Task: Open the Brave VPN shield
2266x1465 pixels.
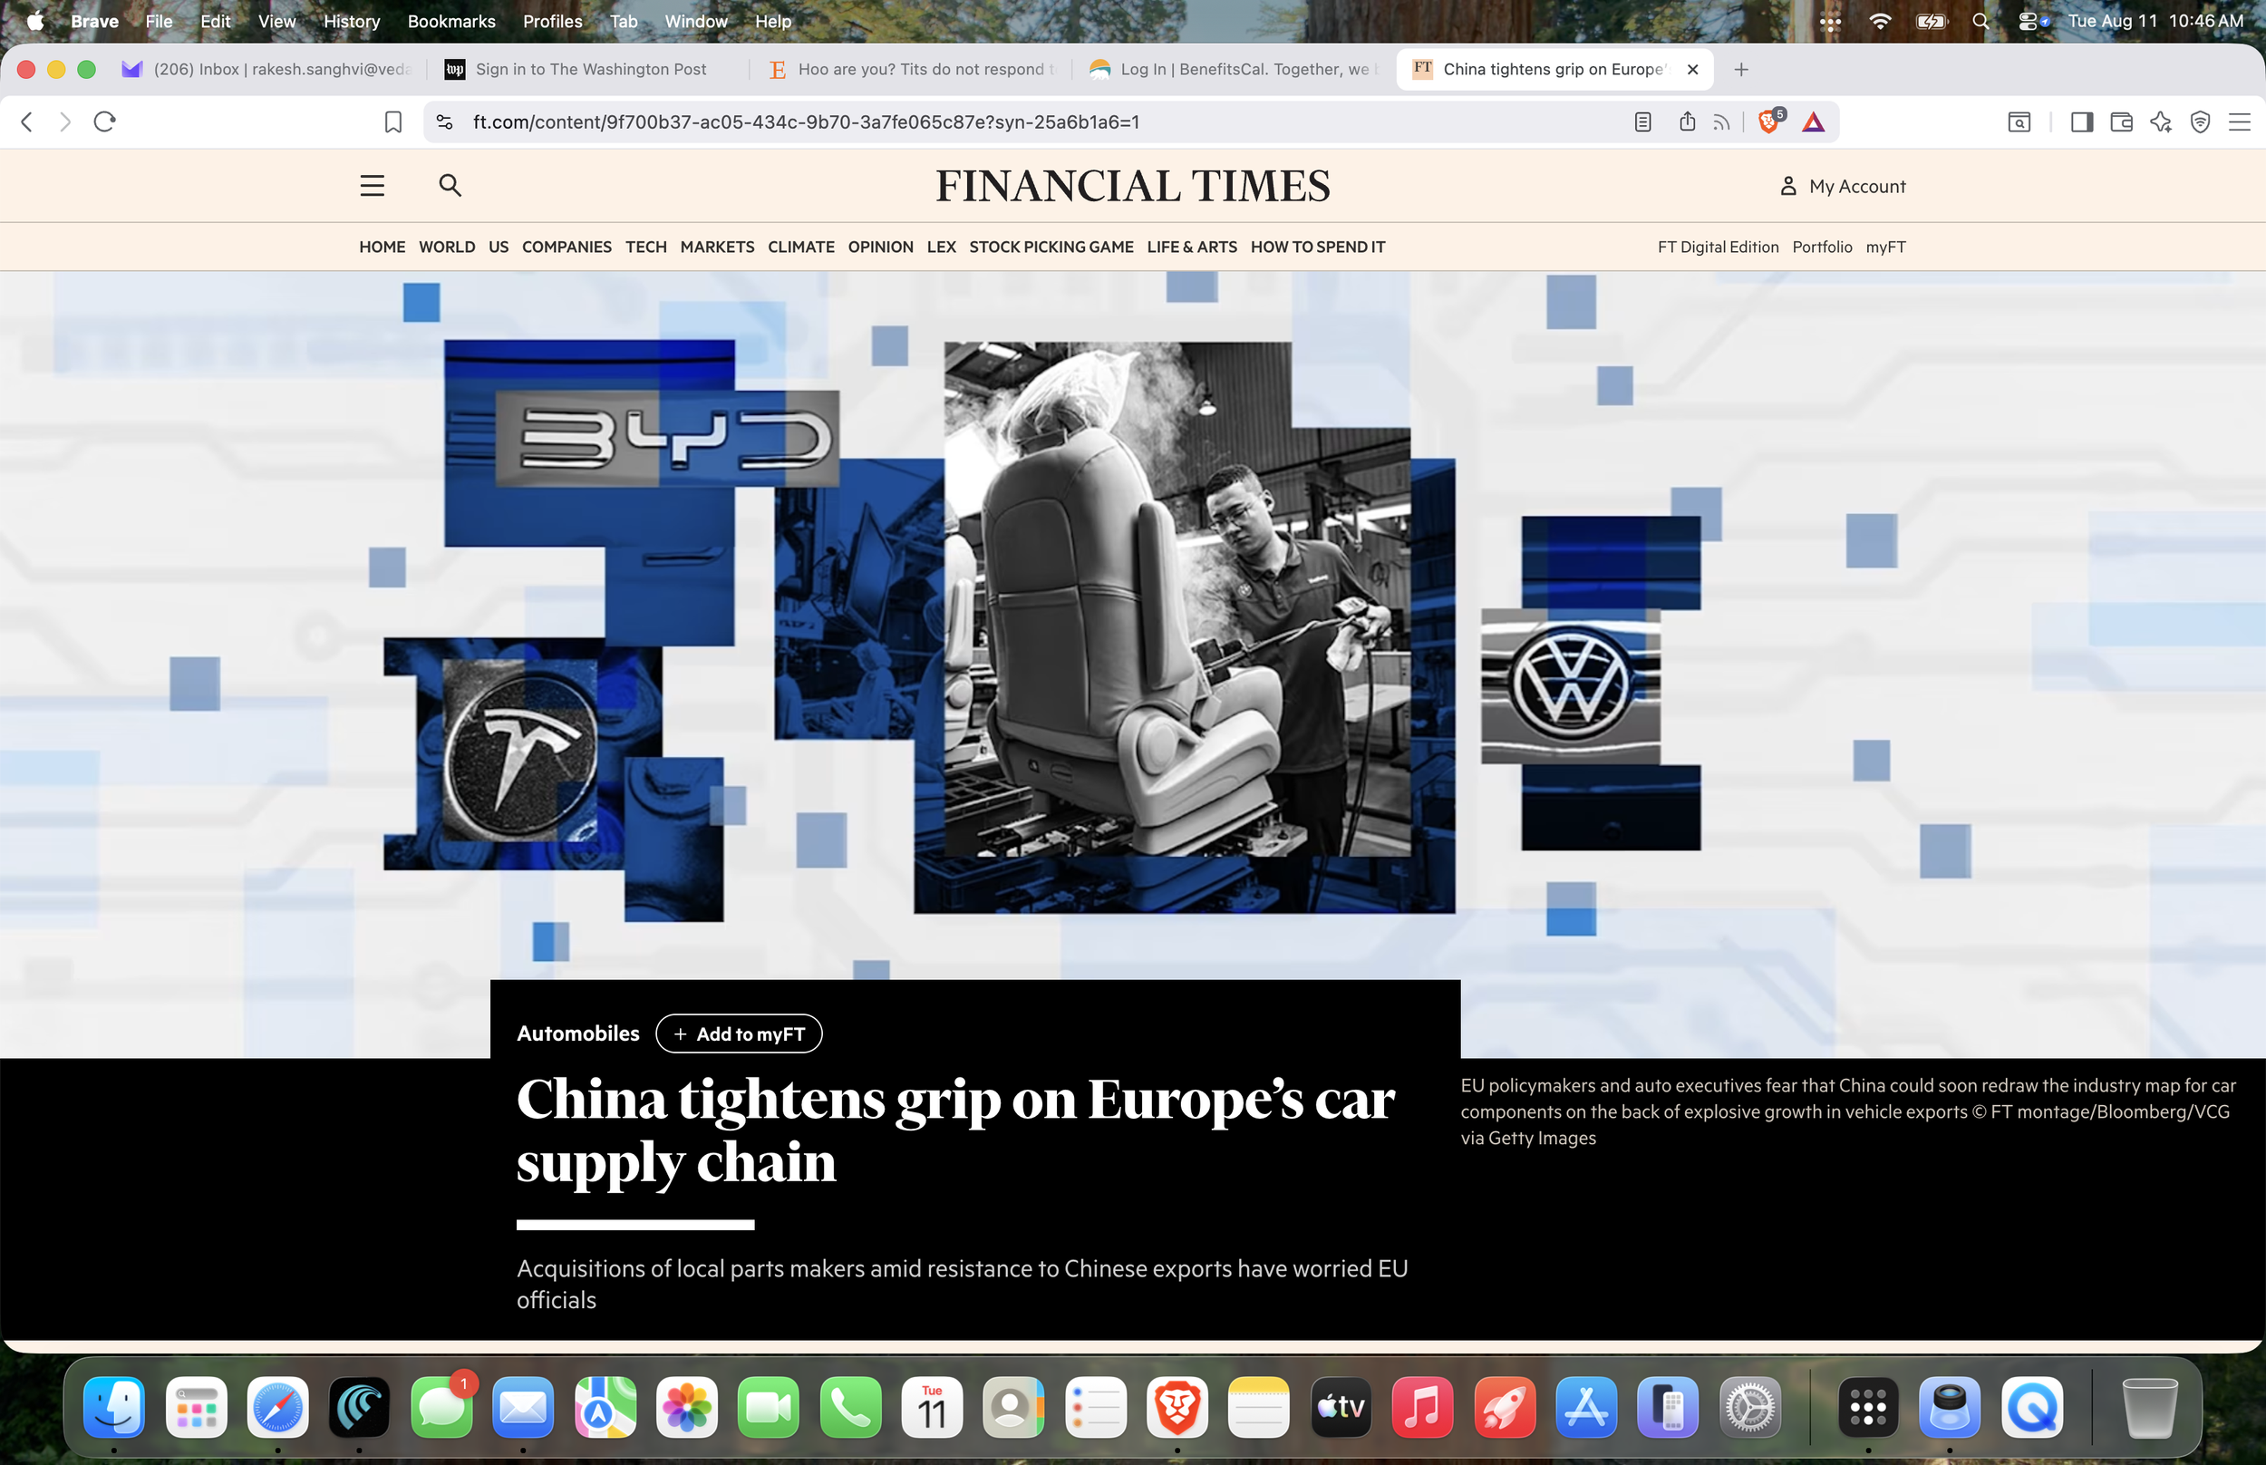Action: pyautogui.click(x=2201, y=121)
